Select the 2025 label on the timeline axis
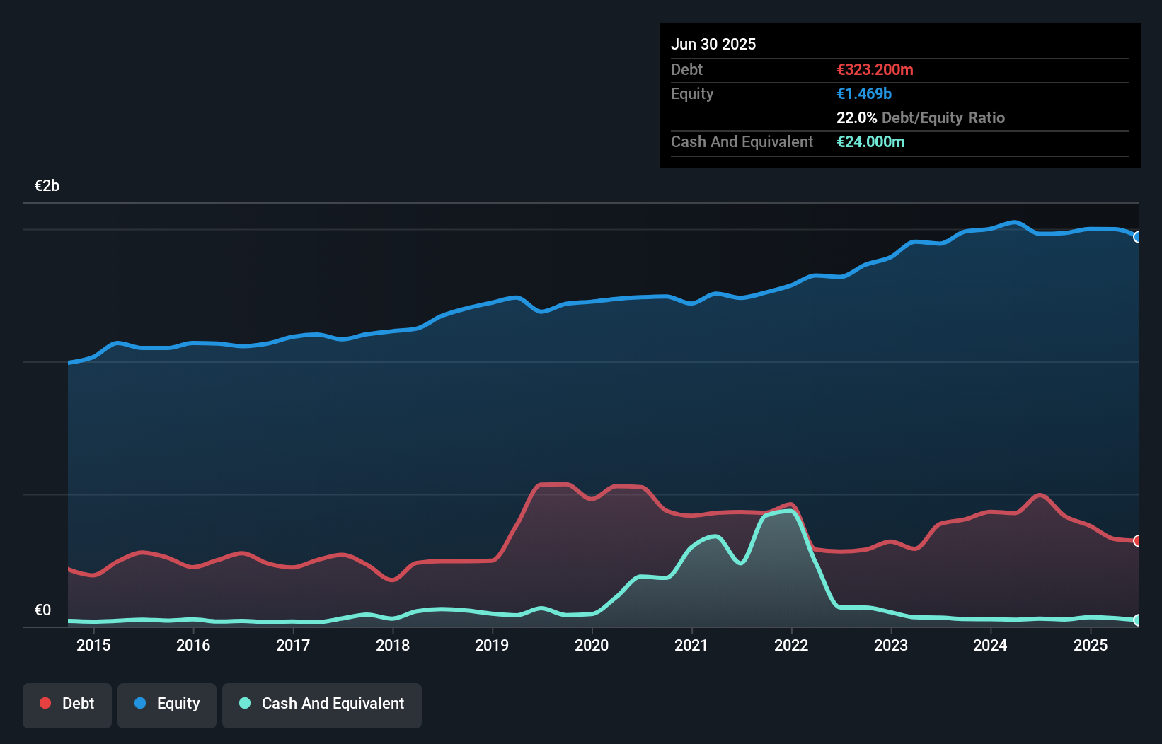 [x=1091, y=645]
